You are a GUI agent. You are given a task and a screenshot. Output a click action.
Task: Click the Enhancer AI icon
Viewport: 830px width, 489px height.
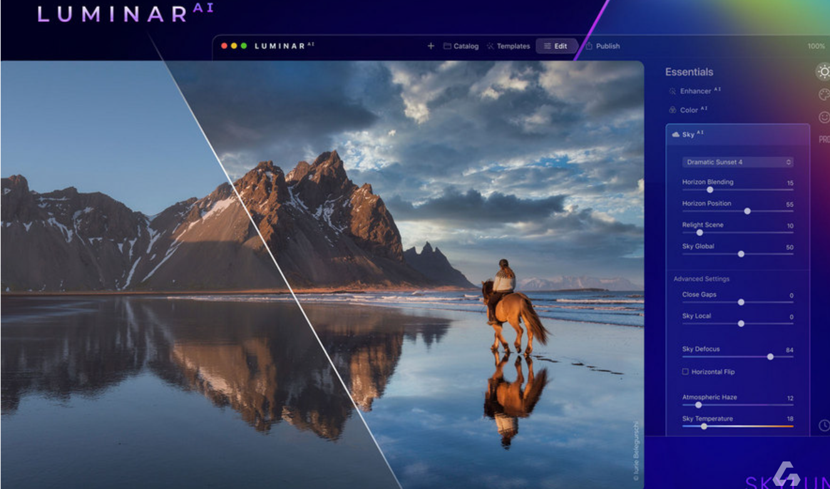[x=672, y=91]
